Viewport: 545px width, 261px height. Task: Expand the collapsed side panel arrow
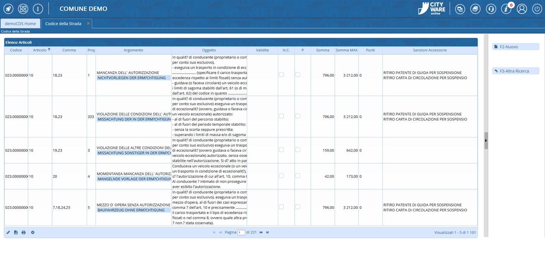tap(486, 141)
